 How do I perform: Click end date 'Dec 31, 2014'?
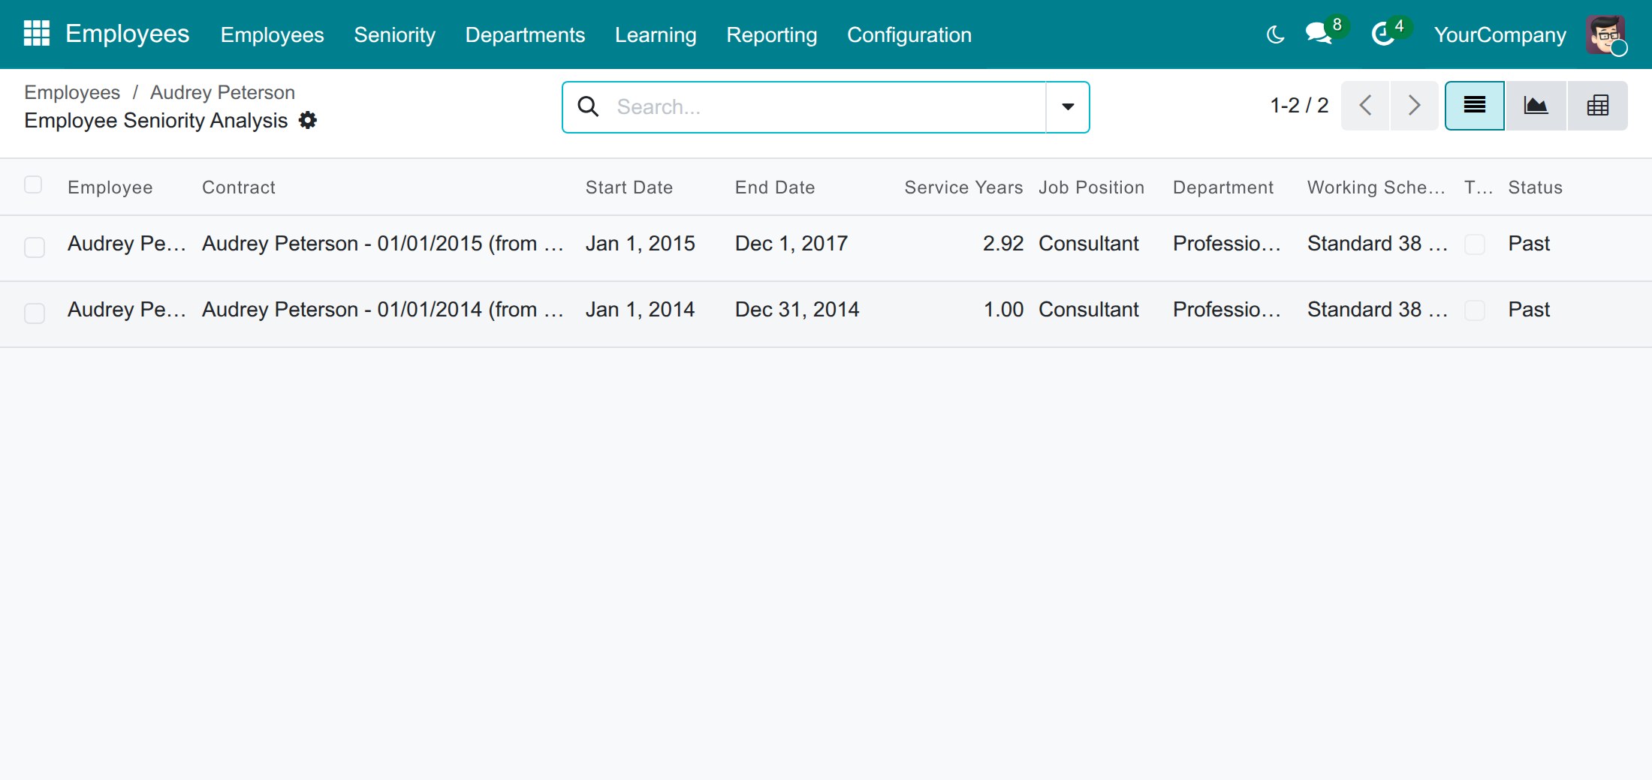pos(797,310)
